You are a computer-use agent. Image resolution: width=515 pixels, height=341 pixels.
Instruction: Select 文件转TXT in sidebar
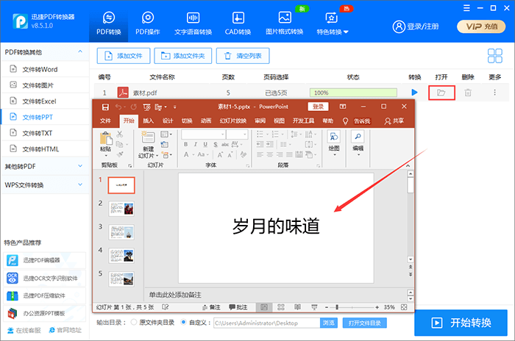45,133
